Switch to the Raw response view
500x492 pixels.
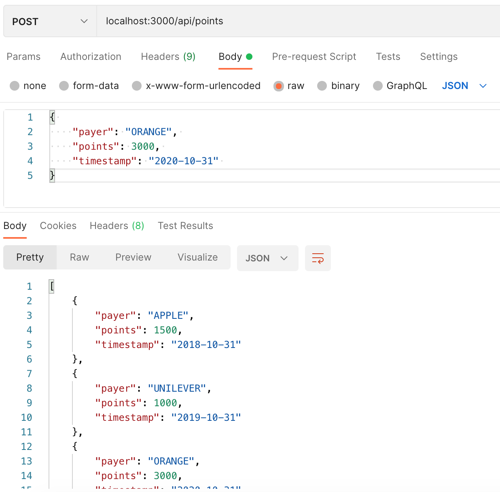[79, 257]
